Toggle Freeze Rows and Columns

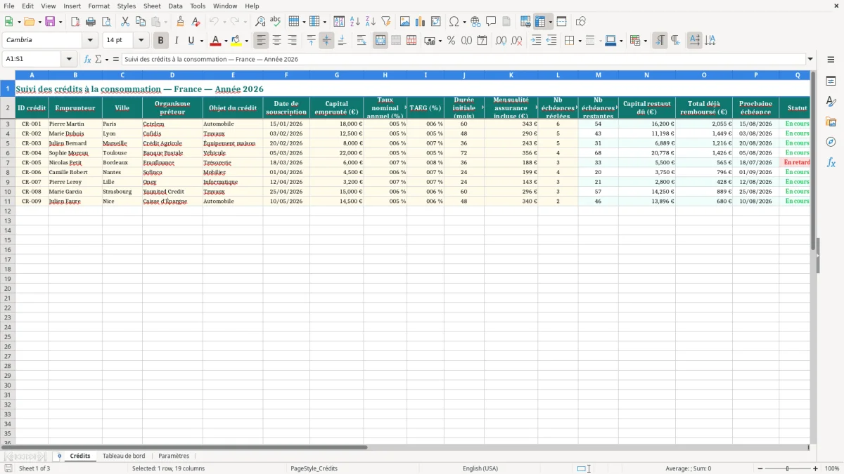coord(540,22)
